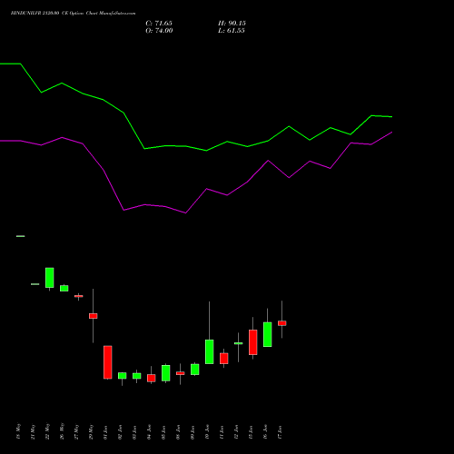Click the low value L: 61.55
The image size is (454, 454).
point(232,31)
